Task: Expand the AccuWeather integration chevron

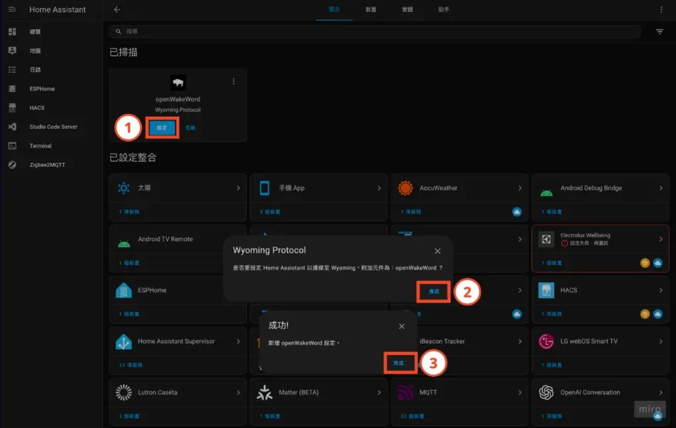Action: tap(520, 188)
